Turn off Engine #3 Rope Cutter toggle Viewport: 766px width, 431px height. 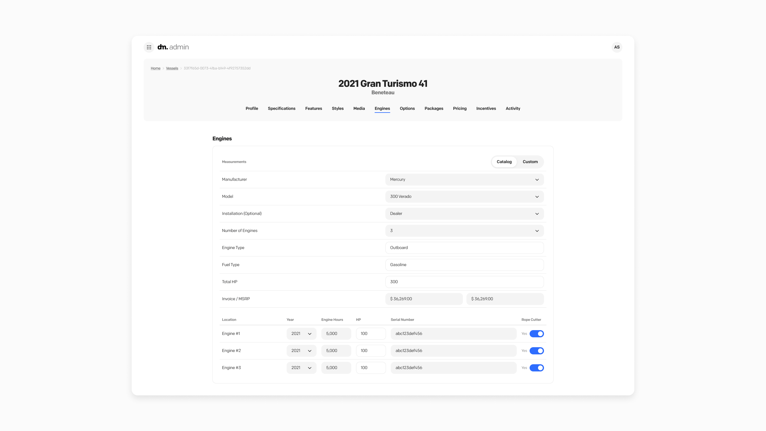tap(536, 368)
